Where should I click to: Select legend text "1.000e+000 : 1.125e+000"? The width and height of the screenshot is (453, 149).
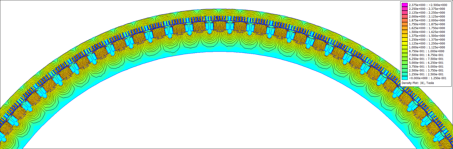pyautogui.click(x=427, y=47)
